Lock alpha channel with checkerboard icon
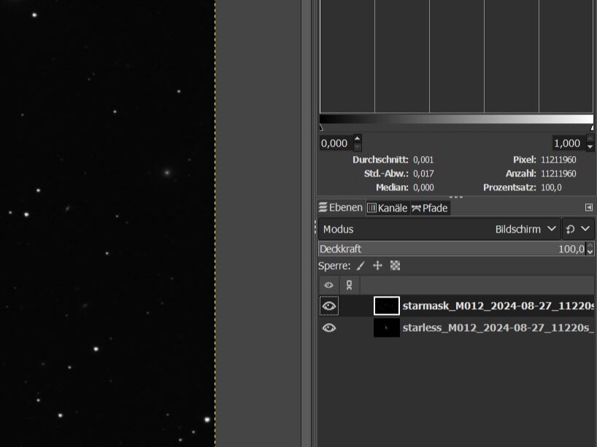 point(396,265)
